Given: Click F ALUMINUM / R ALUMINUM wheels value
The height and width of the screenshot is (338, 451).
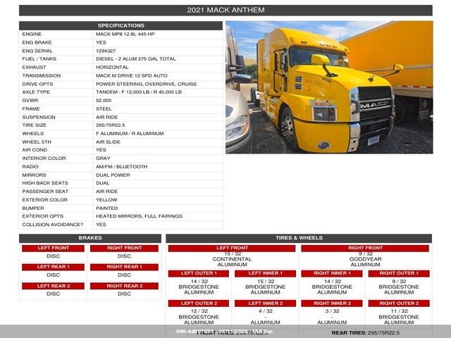Looking at the screenshot, I should pos(130,133).
